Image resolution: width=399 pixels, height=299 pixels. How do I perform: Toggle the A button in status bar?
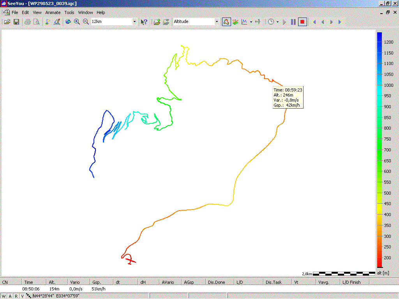[10, 296]
